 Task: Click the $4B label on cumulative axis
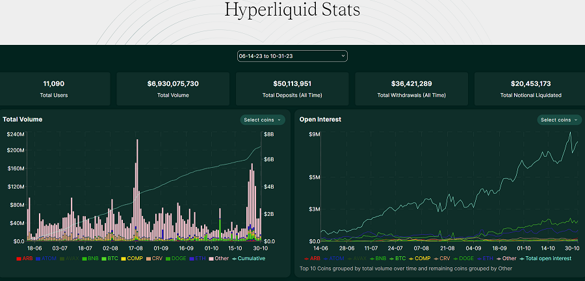[x=268, y=187]
